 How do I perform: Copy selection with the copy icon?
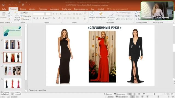pos(9,16)
